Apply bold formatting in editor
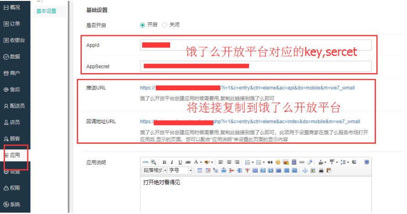This screenshot has width=407, height=214. (x=164, y=162)
